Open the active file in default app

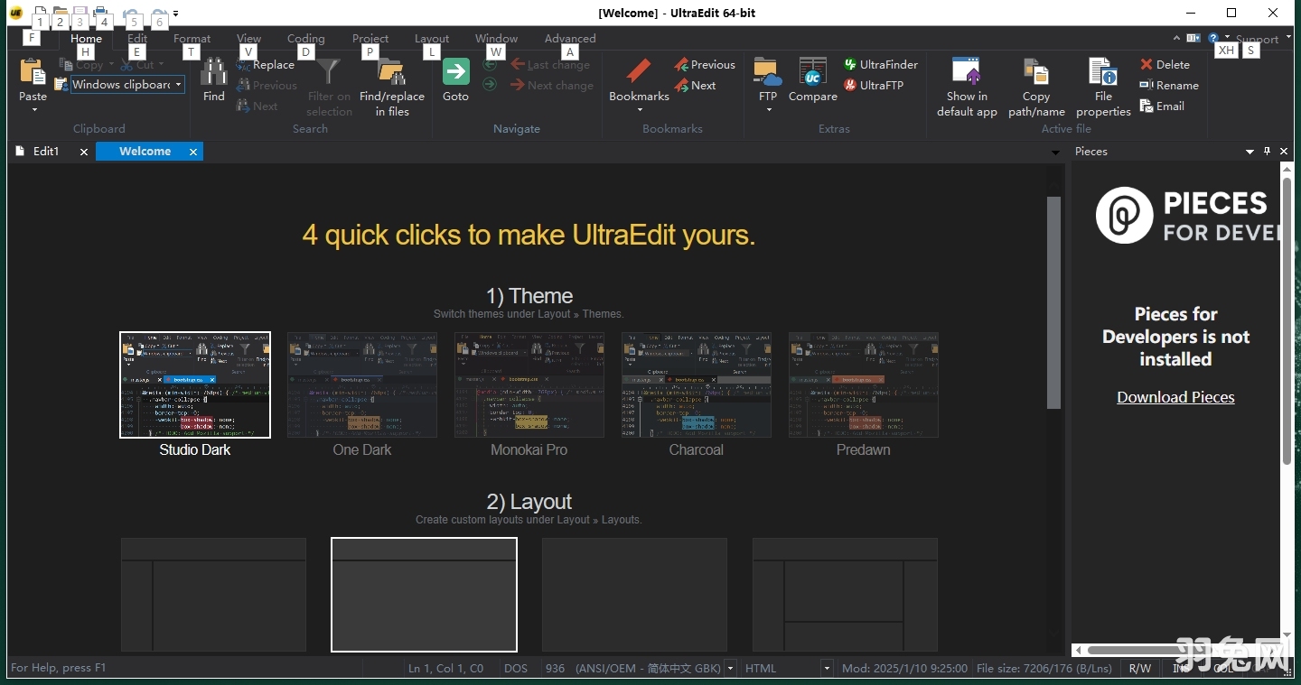966,85
